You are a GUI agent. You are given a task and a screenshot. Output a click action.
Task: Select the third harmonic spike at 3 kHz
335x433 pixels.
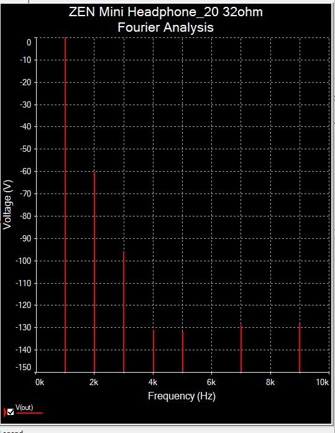point(124,312)
